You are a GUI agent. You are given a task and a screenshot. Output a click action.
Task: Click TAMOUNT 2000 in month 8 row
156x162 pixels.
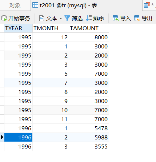[89, 92]
